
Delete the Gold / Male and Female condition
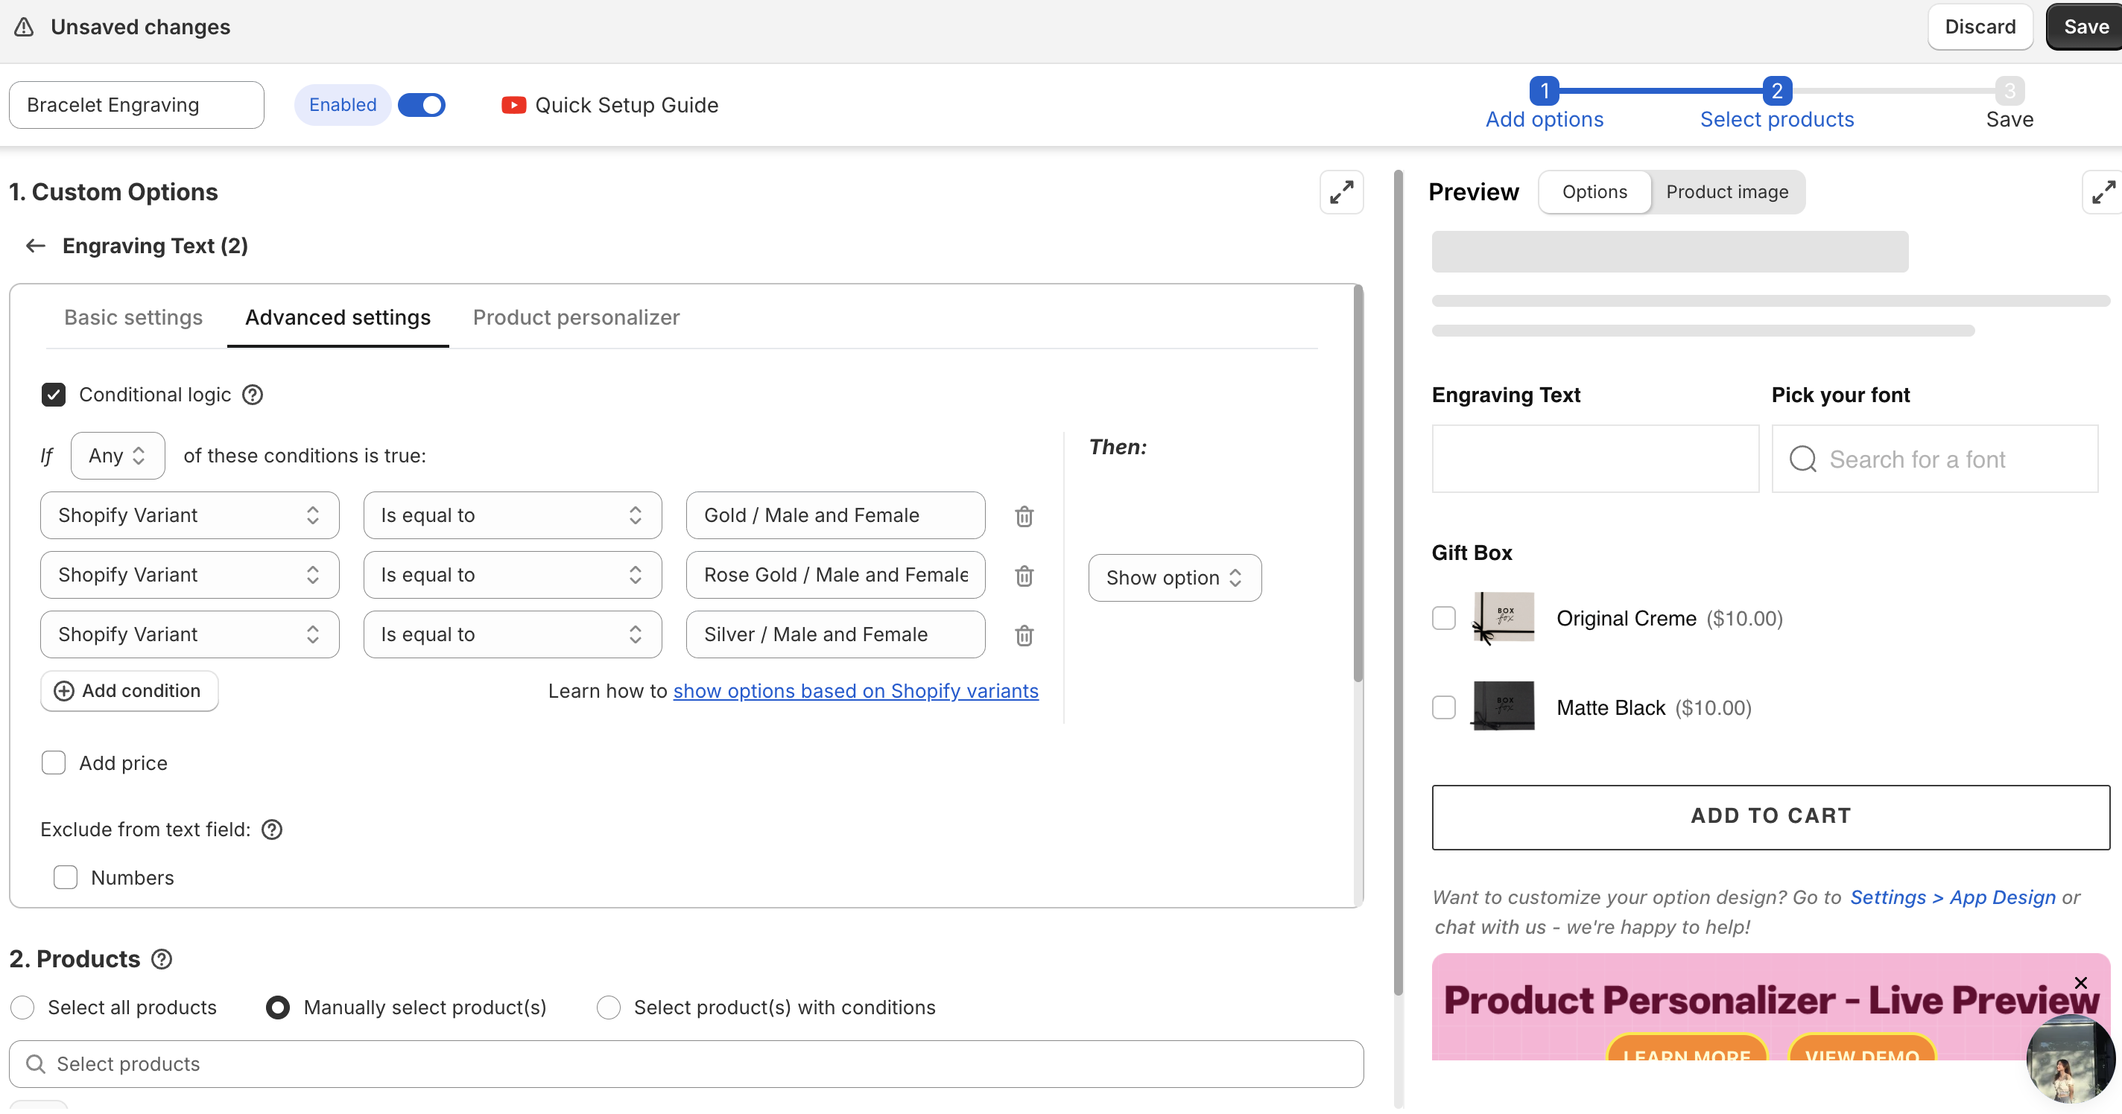(x=1024, y=516)
